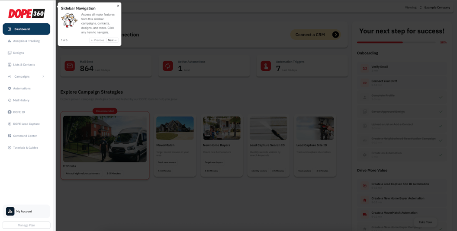Select Dashboard in the sidebar
Viewport: 457px width, 231px height.
tap(26, 29)
